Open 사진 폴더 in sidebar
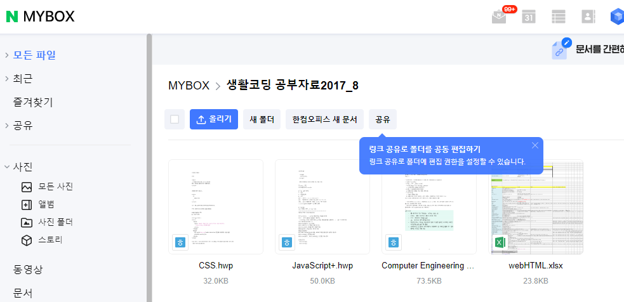 point(47,223)
